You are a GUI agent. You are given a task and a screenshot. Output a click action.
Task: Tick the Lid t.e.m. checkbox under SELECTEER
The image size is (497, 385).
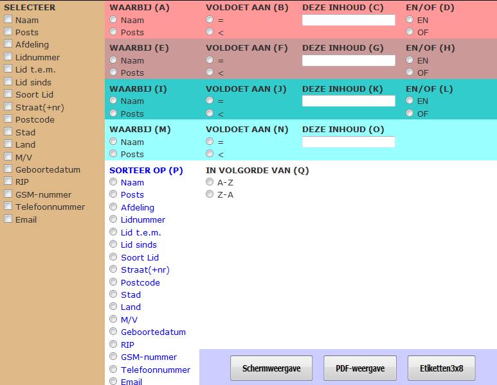(x=8, y=69)
